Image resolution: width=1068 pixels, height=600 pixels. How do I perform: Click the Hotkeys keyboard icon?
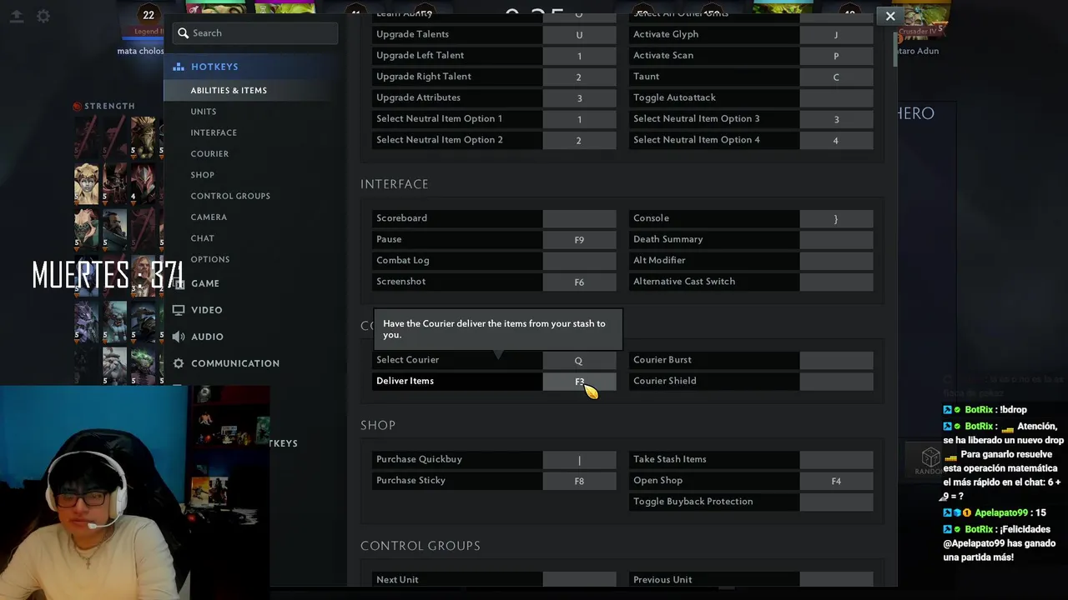tap(179, 67)
